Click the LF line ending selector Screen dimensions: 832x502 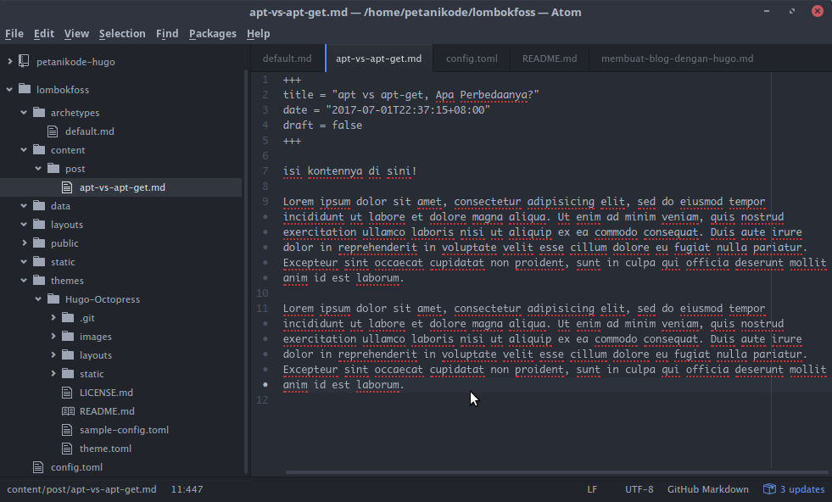pos(592,489)
